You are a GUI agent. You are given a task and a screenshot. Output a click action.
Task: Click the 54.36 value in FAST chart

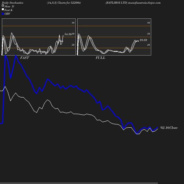(68, 34)
